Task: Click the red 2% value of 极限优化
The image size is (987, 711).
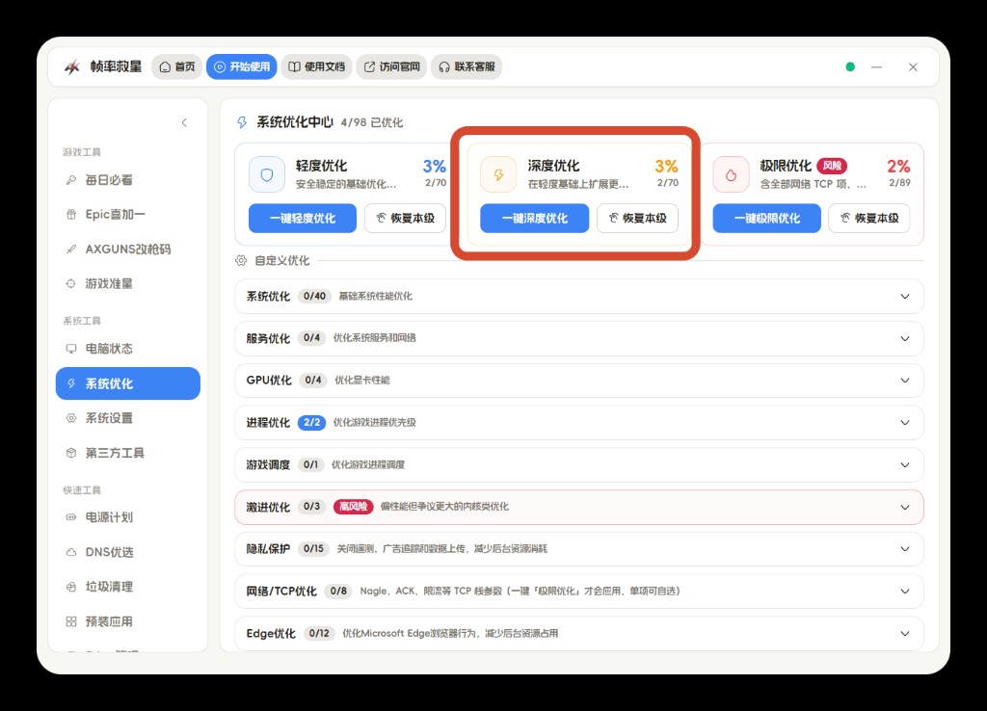Action: 898,166
